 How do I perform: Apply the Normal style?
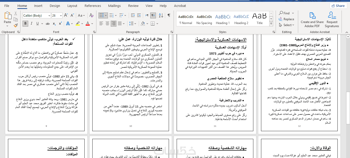[186, 19]
